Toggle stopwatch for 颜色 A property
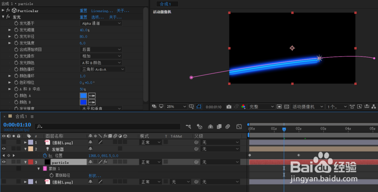378x192 pixels. tap(16, 96)
